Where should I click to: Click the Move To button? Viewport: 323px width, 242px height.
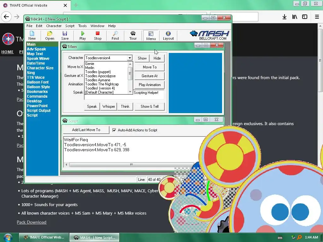[x=150, y=67]
